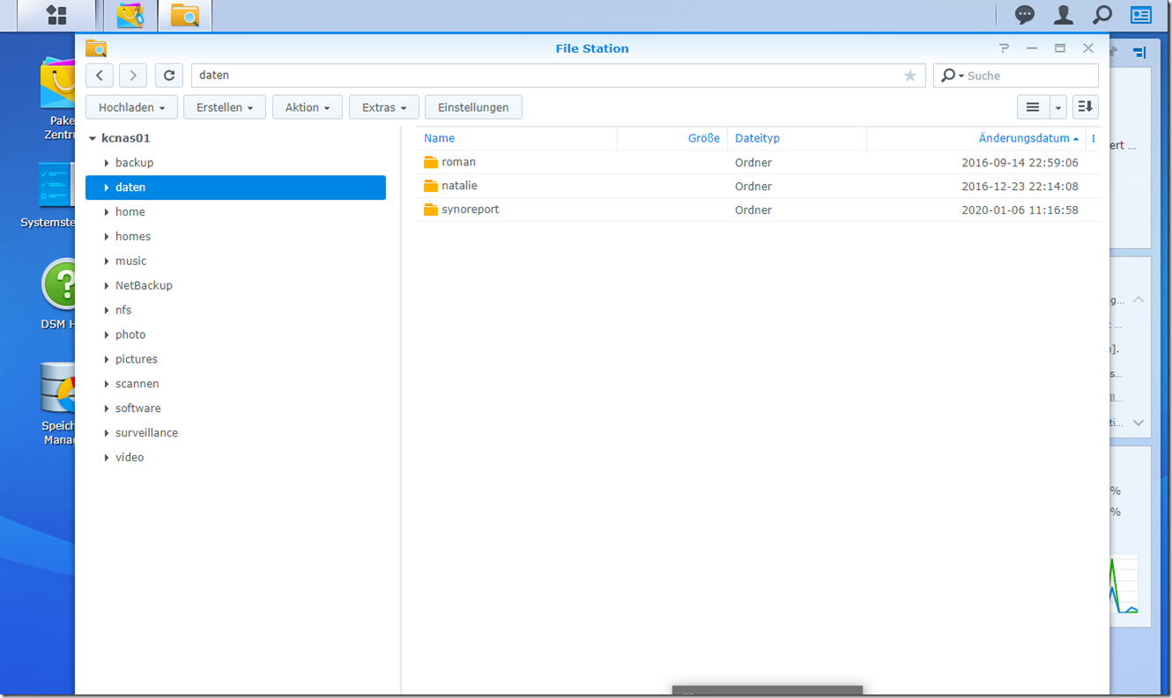This screenshot has height=698, width=1172.
Task: Click the synoreport folder icon
Action: click(431, 209)
